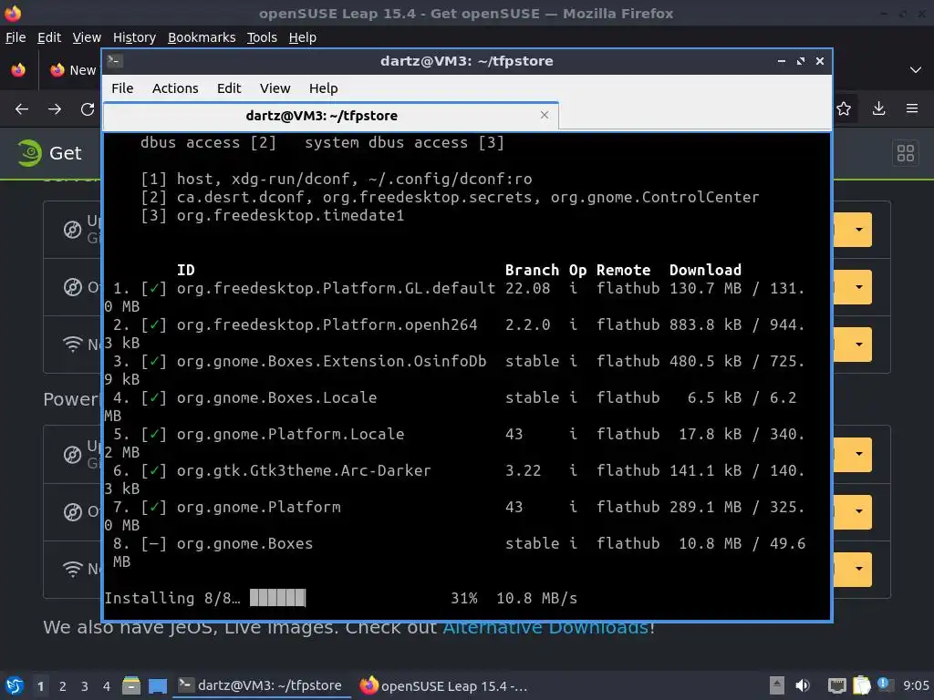
Task: Switch to workspace 4 in the taskbar
Action: click(x=107, y=686)
